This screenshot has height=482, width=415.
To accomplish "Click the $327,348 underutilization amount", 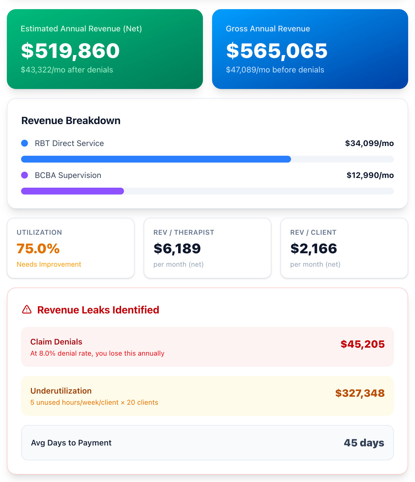I will pos(360,393).
